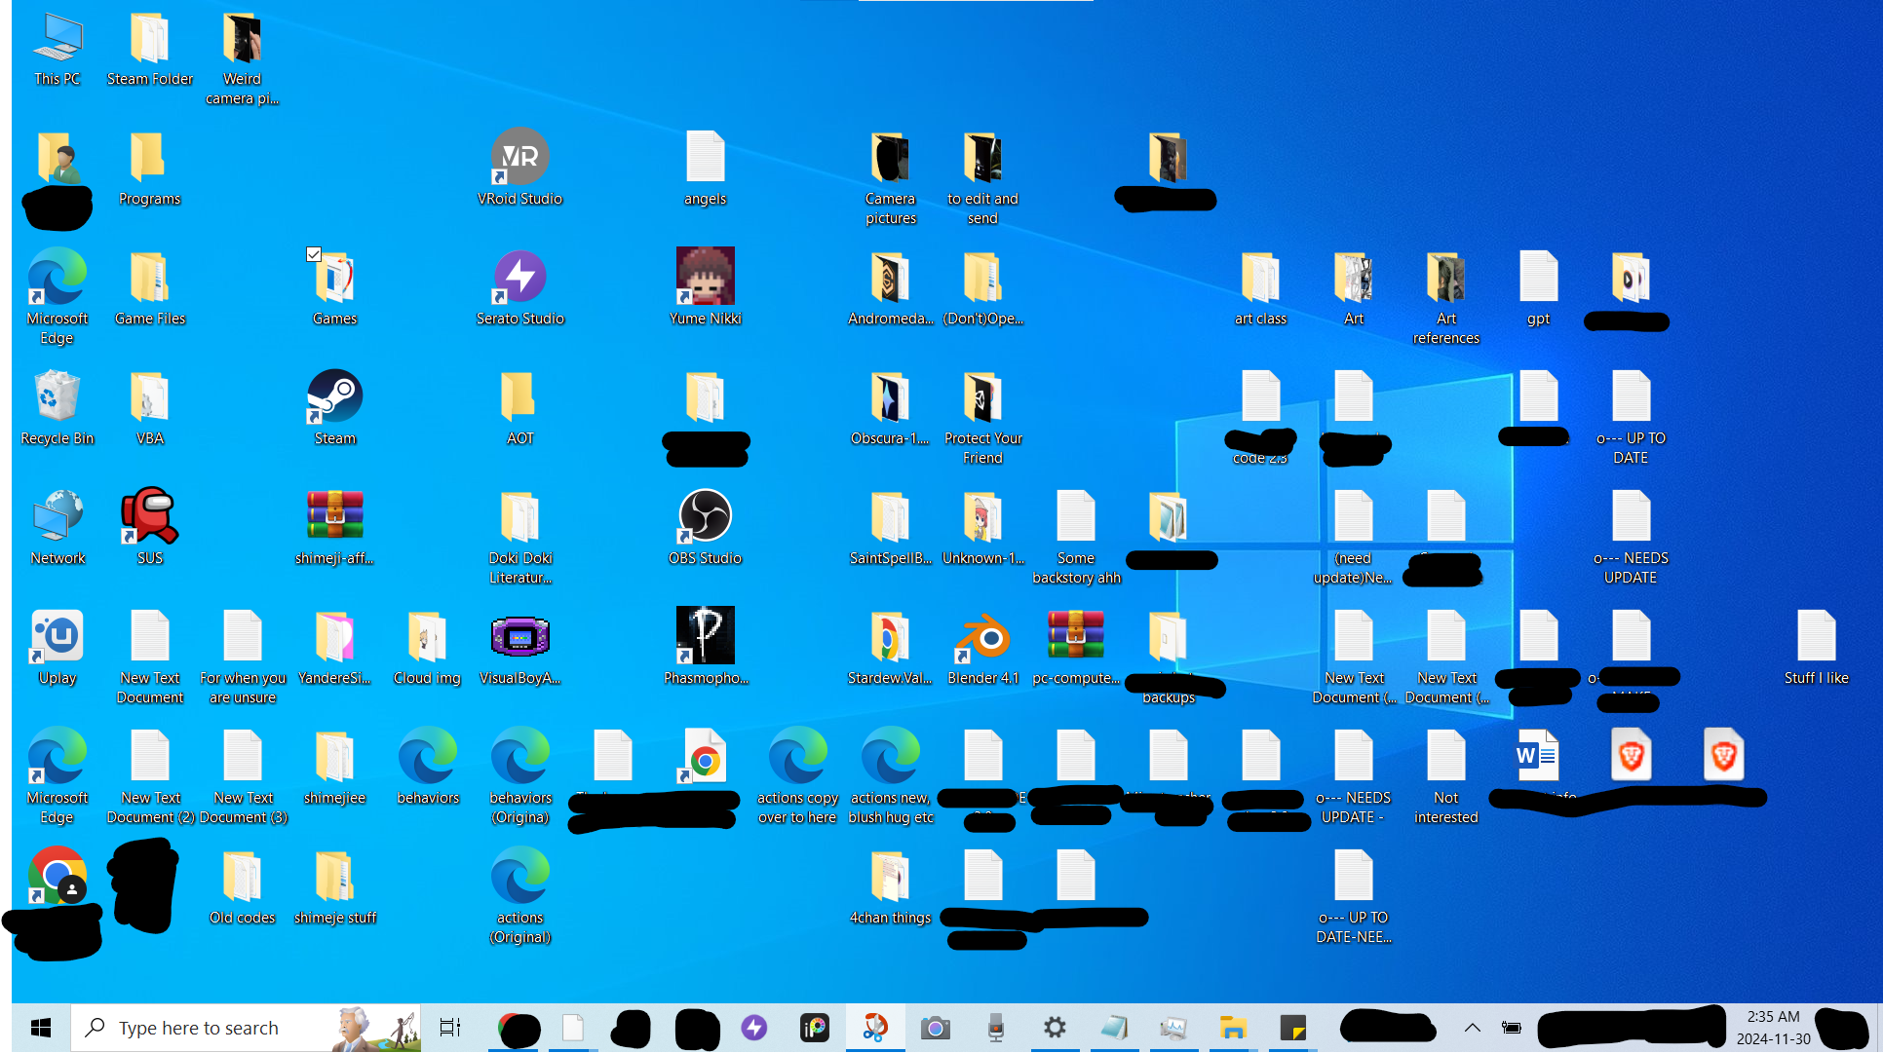
Task: Open Sticky Notes taskbar icon
Action: point(1292,1028)
